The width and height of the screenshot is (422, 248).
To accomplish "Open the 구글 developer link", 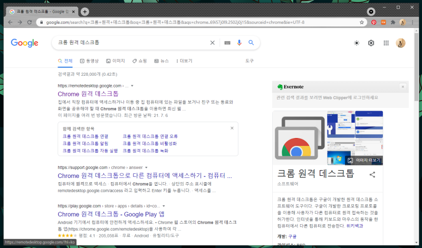I will click(x=292, y=236).
